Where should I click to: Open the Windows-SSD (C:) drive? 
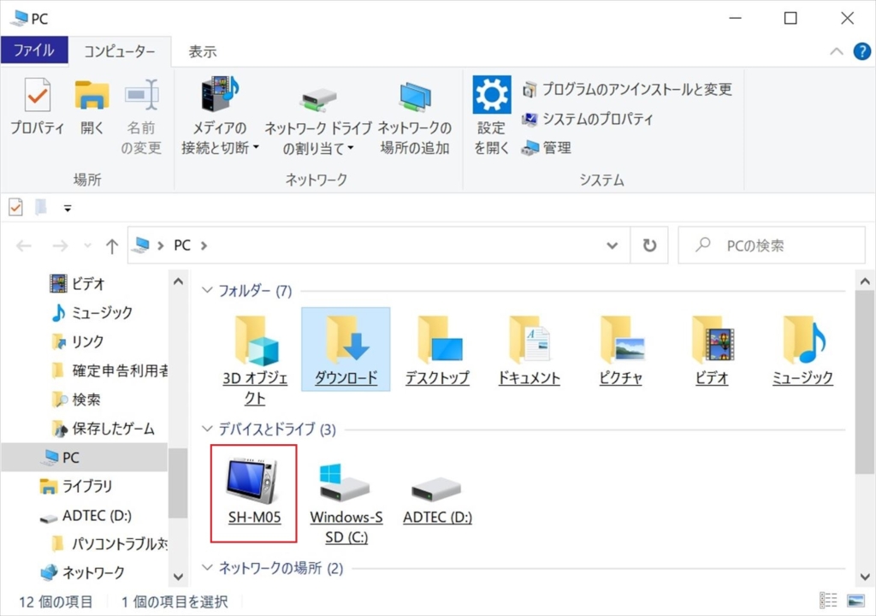[346, 489]
